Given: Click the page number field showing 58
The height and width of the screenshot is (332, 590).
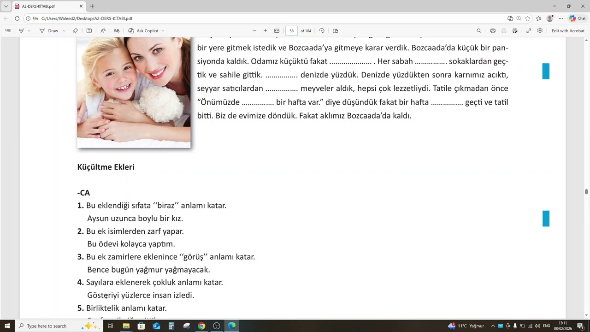Looking at the screenshot, I should coord(291,31).
